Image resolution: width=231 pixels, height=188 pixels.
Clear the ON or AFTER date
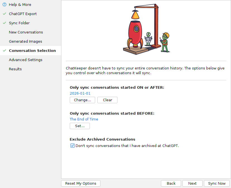107,100
